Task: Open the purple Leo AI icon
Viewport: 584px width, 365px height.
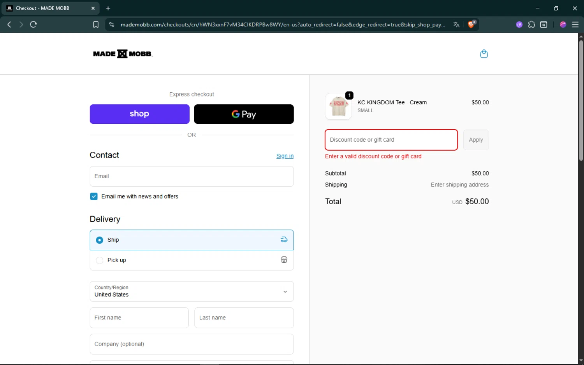Action: click(x=519, y=25)
